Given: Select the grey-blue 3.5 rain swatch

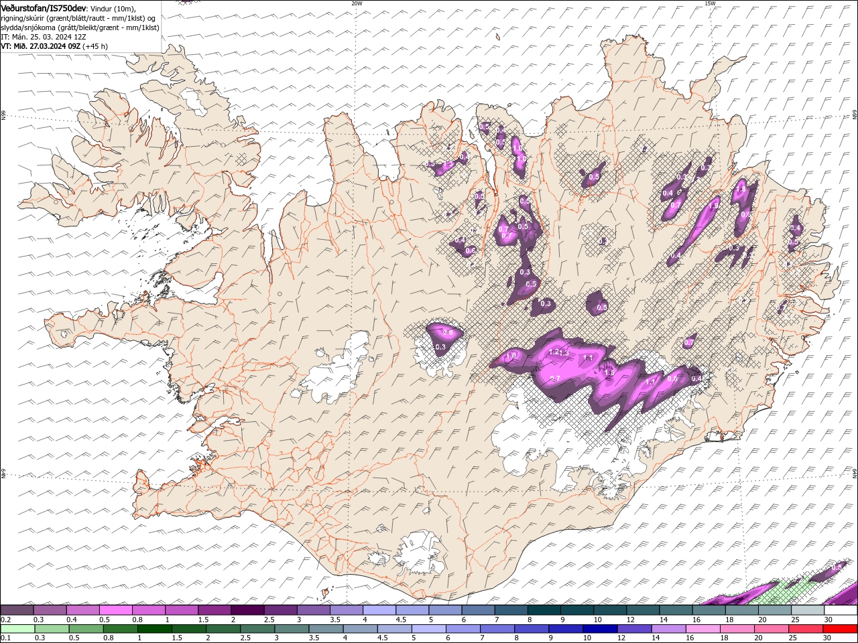Looking at the screenshot, I should [x=326, y=629].
